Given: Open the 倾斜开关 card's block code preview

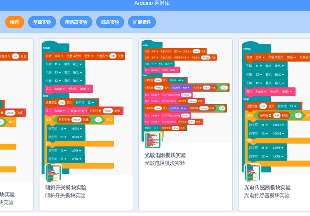Looking at the screenshot, I should (x=86, y=107).
